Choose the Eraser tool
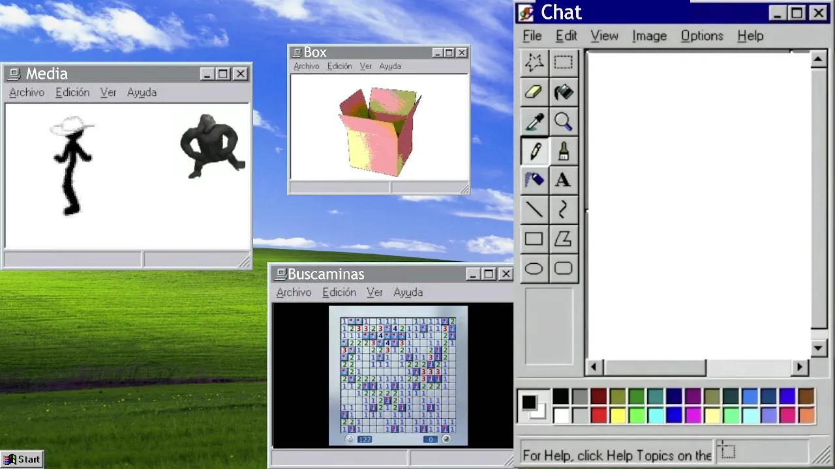 pyautogui.click(x=534, y=92)
